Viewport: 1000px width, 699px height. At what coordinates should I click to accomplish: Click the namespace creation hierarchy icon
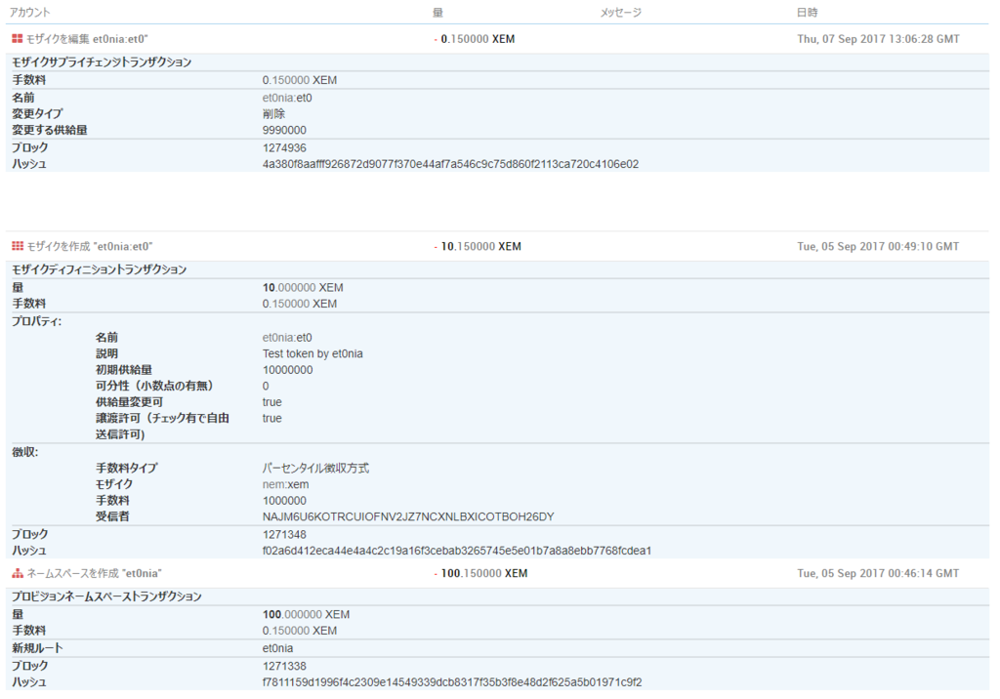click(x=18, y=573)
